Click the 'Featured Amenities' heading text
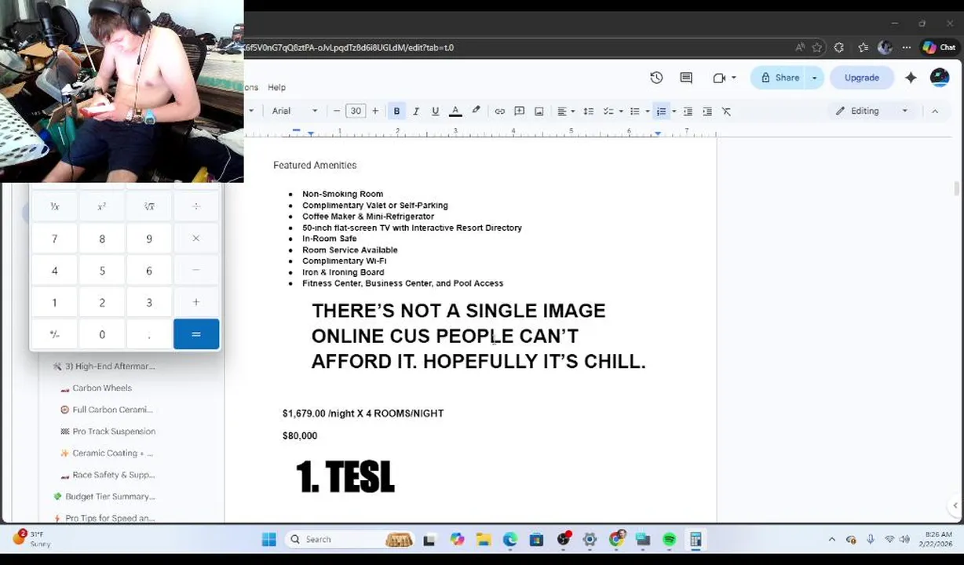This screenshot has height=565, width=964. (x=315, y=166)
